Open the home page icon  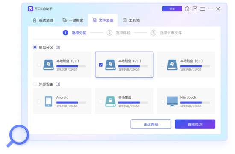tap(187, 9)
